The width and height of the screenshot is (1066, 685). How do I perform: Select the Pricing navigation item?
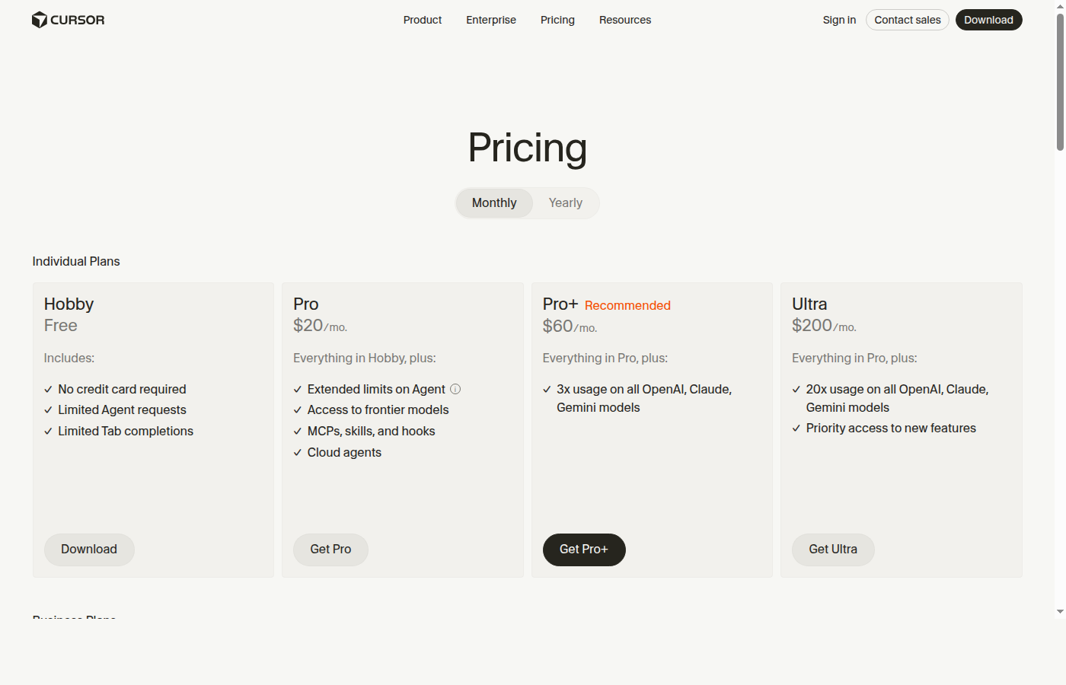click(x=557, y=20)
